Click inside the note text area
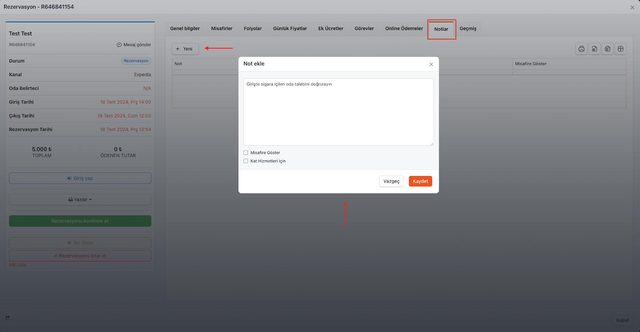The width and height of the screenshot is (640, 332). click(338, 112)
